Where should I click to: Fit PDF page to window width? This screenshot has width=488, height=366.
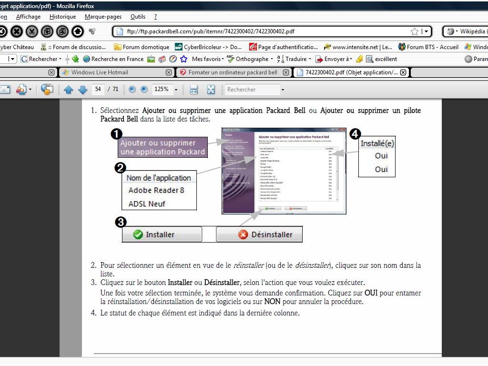194,90
